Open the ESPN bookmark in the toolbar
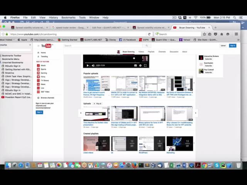Screen dimensions: 247x185 point(144,40)
